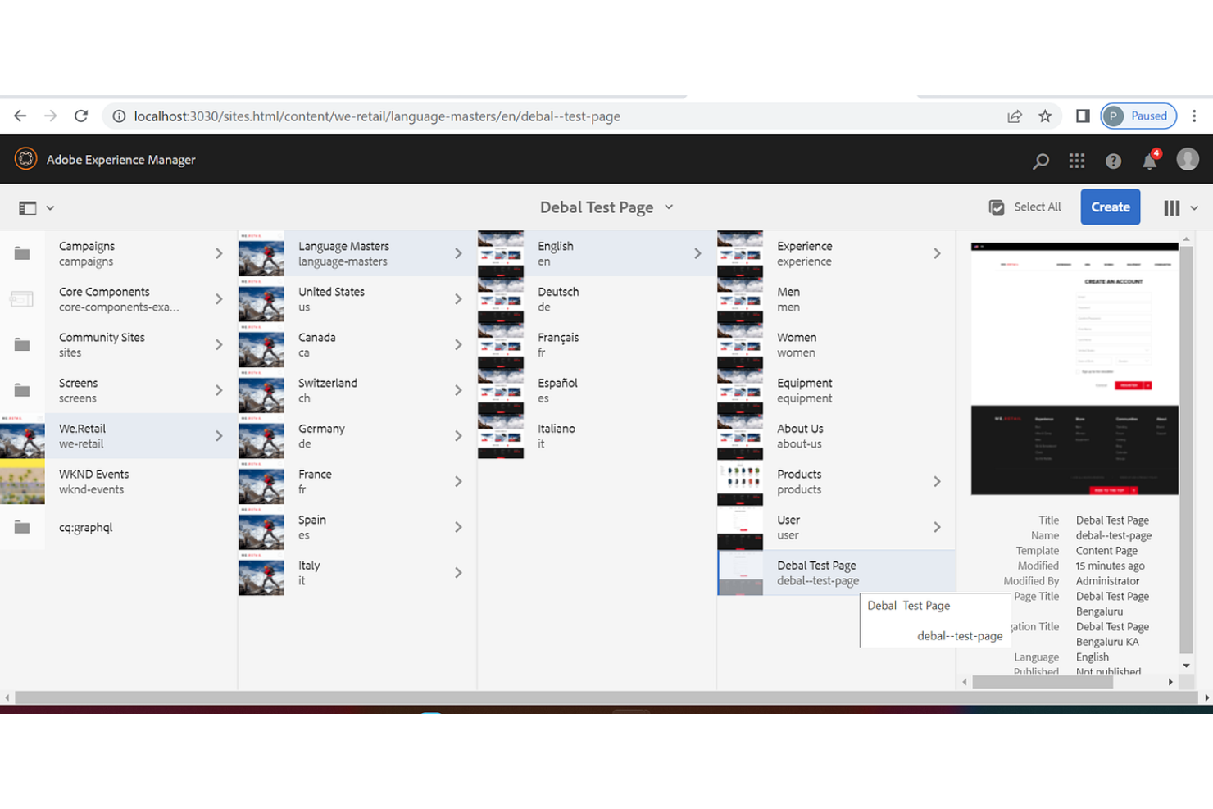Click the Column View layout icon
The image size is (1213, 809).
tap(1171, 207)
